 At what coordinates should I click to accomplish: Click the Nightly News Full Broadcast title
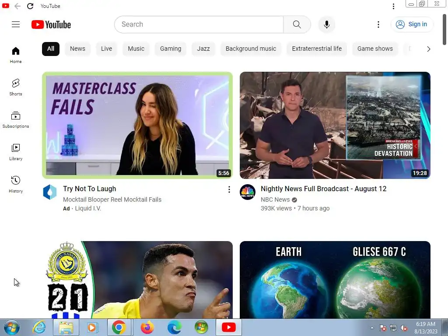tap(323, 189)
